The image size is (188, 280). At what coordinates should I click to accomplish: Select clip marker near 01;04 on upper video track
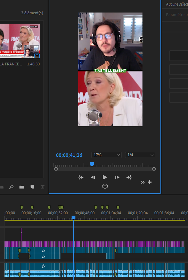115,250
